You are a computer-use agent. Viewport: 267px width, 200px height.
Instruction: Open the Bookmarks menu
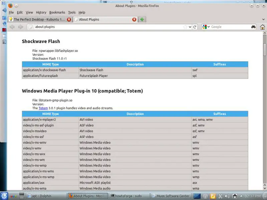click(x=57, y=12)
